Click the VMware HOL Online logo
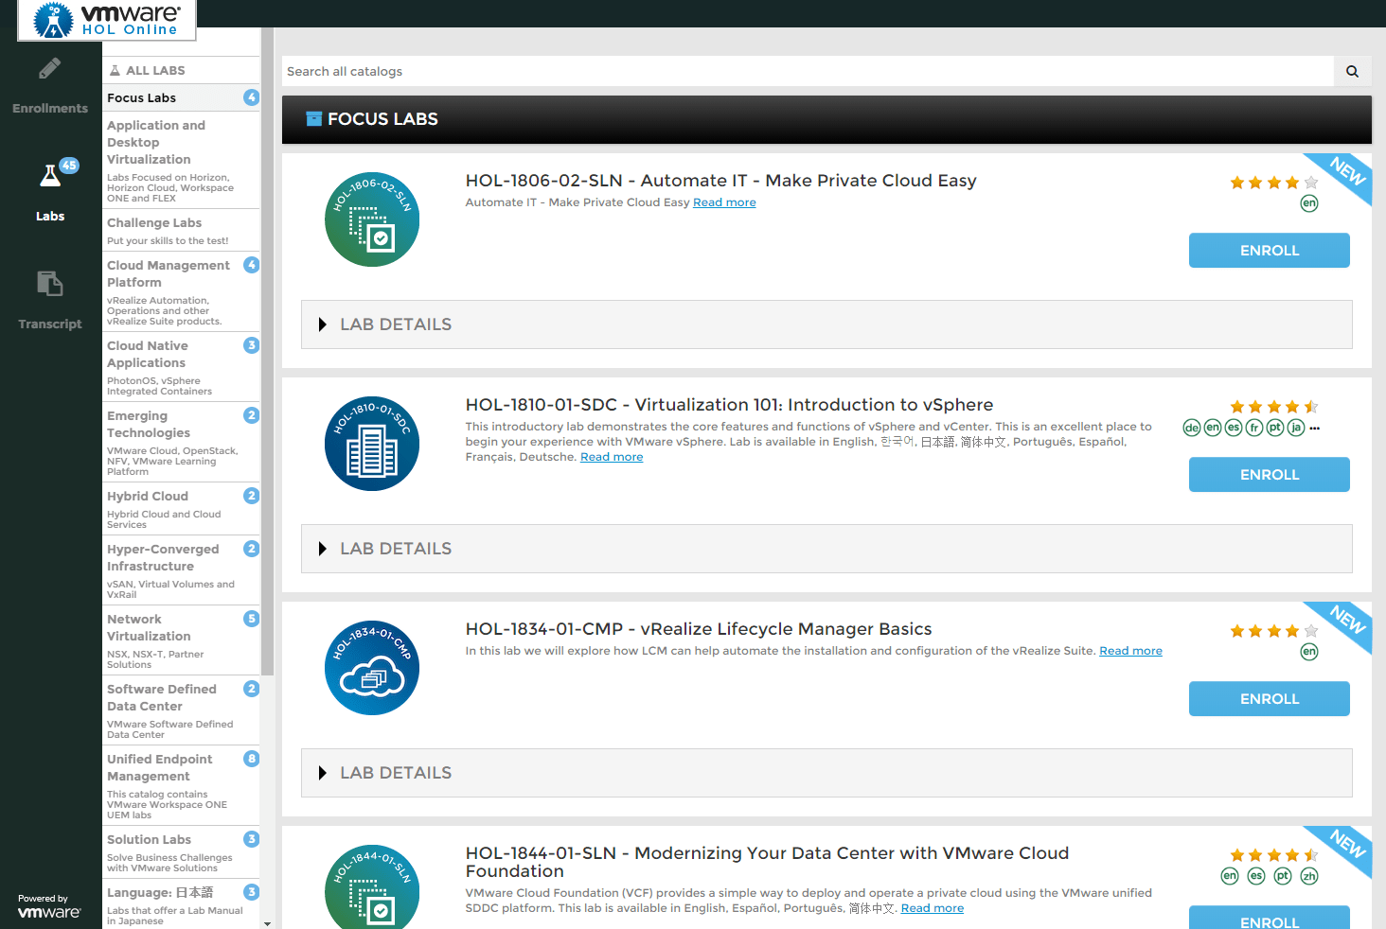The height and width of the screenshot is (929, 1386). click(x=107, y=20)
